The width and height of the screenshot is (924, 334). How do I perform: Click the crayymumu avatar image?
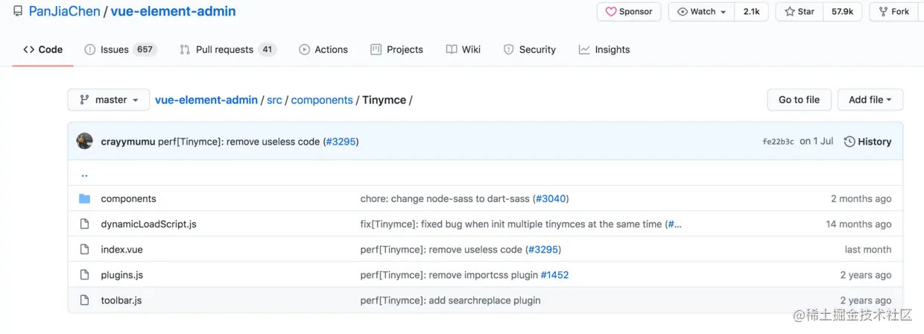point(85,141)
